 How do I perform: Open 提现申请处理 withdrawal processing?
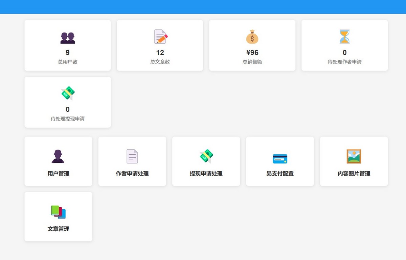tap(206, 161)
